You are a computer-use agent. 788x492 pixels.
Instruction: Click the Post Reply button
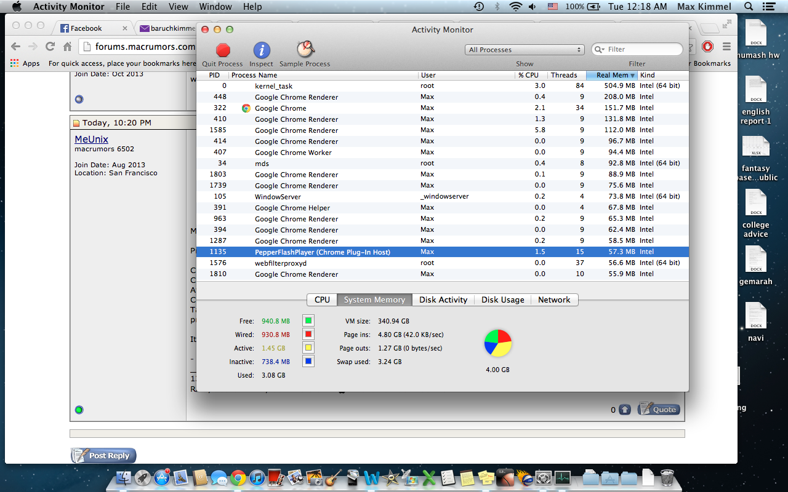click(x=103, y=456)
